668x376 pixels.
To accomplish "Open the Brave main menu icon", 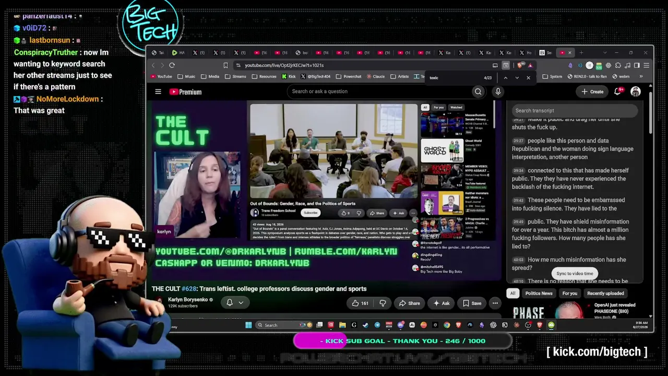I will [x=646, y=65].
